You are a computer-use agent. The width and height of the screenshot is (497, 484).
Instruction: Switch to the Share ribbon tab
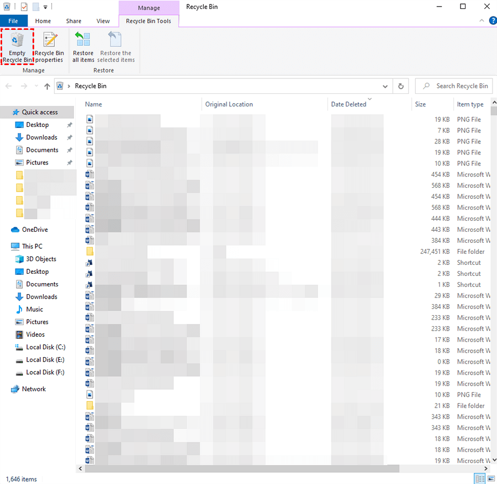click(73, 21)
